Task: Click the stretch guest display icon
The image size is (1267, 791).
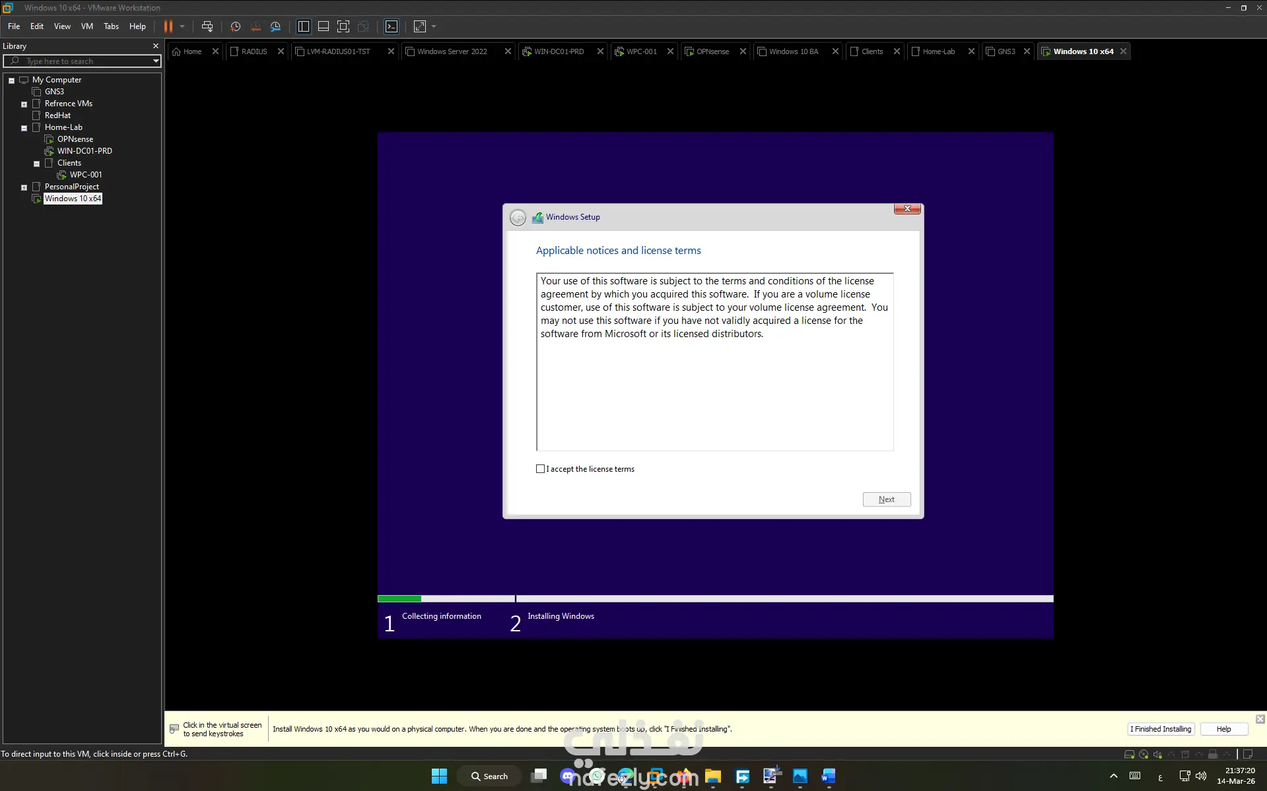Action: tap(420, 26)
